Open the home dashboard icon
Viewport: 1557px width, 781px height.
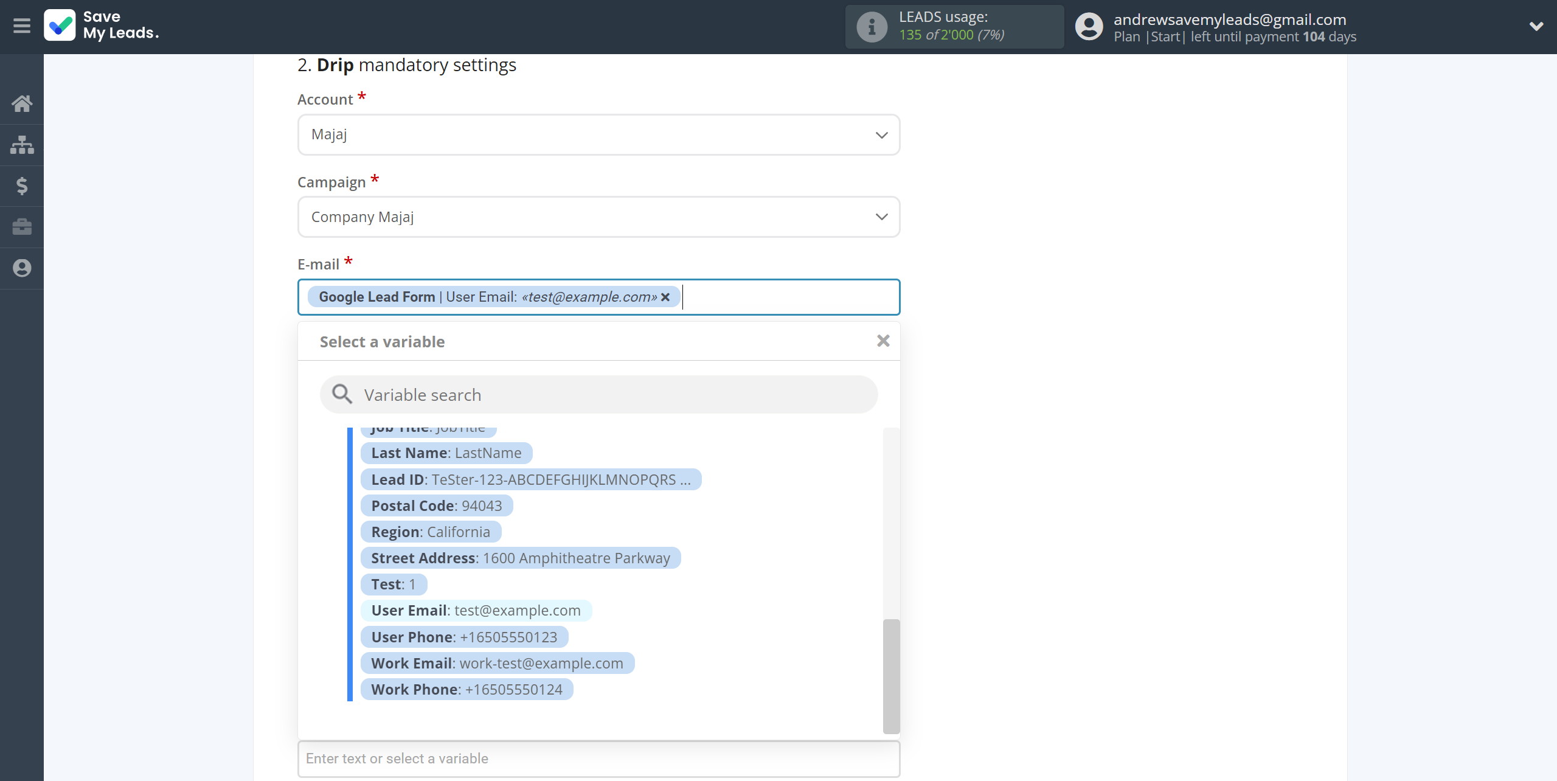pos(22,103)
